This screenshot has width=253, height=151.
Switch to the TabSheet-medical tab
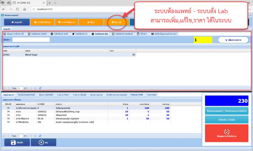(x=122, y=34)
